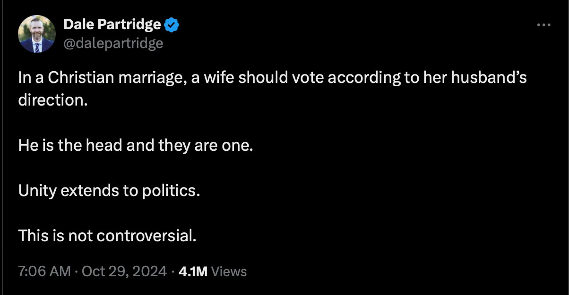Viewport: 569px width, 295px height.
Task: Click the word "direction." in the post
Action: (x=53, y=100)
